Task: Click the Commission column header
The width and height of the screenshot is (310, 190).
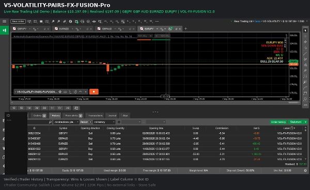Action: (x=222, y=128)
